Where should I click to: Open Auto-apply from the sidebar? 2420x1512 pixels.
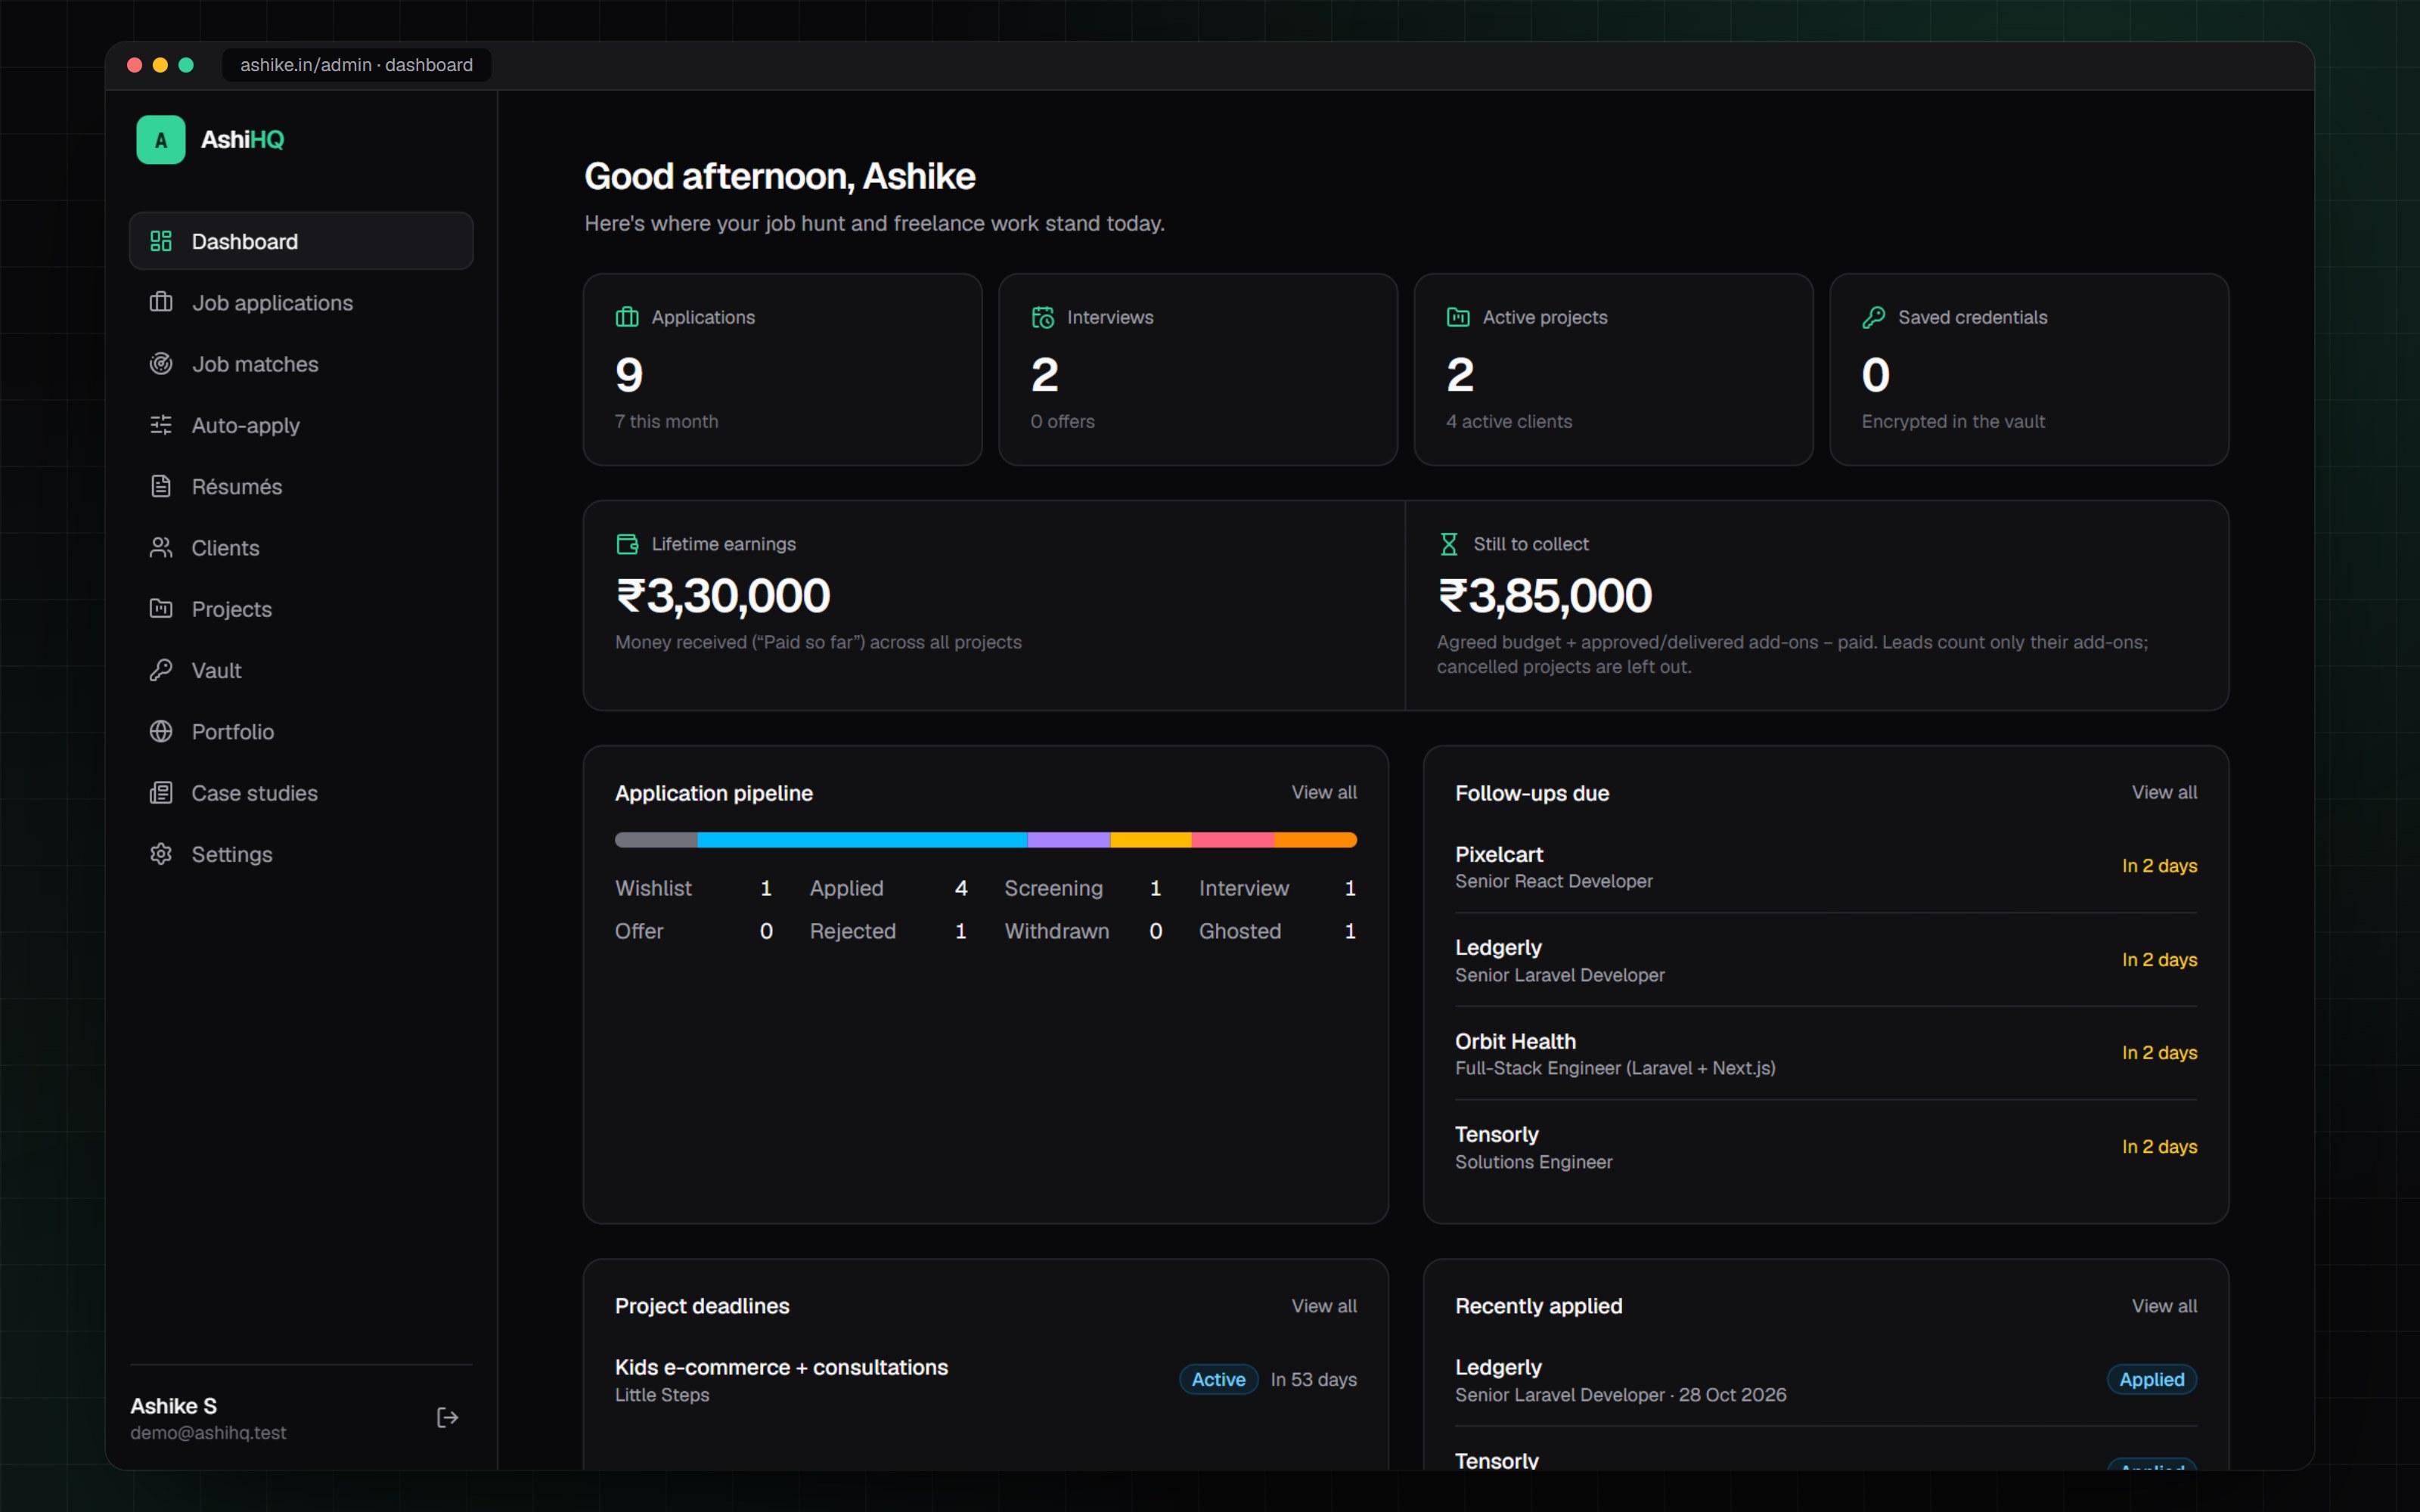pos(301,425)
